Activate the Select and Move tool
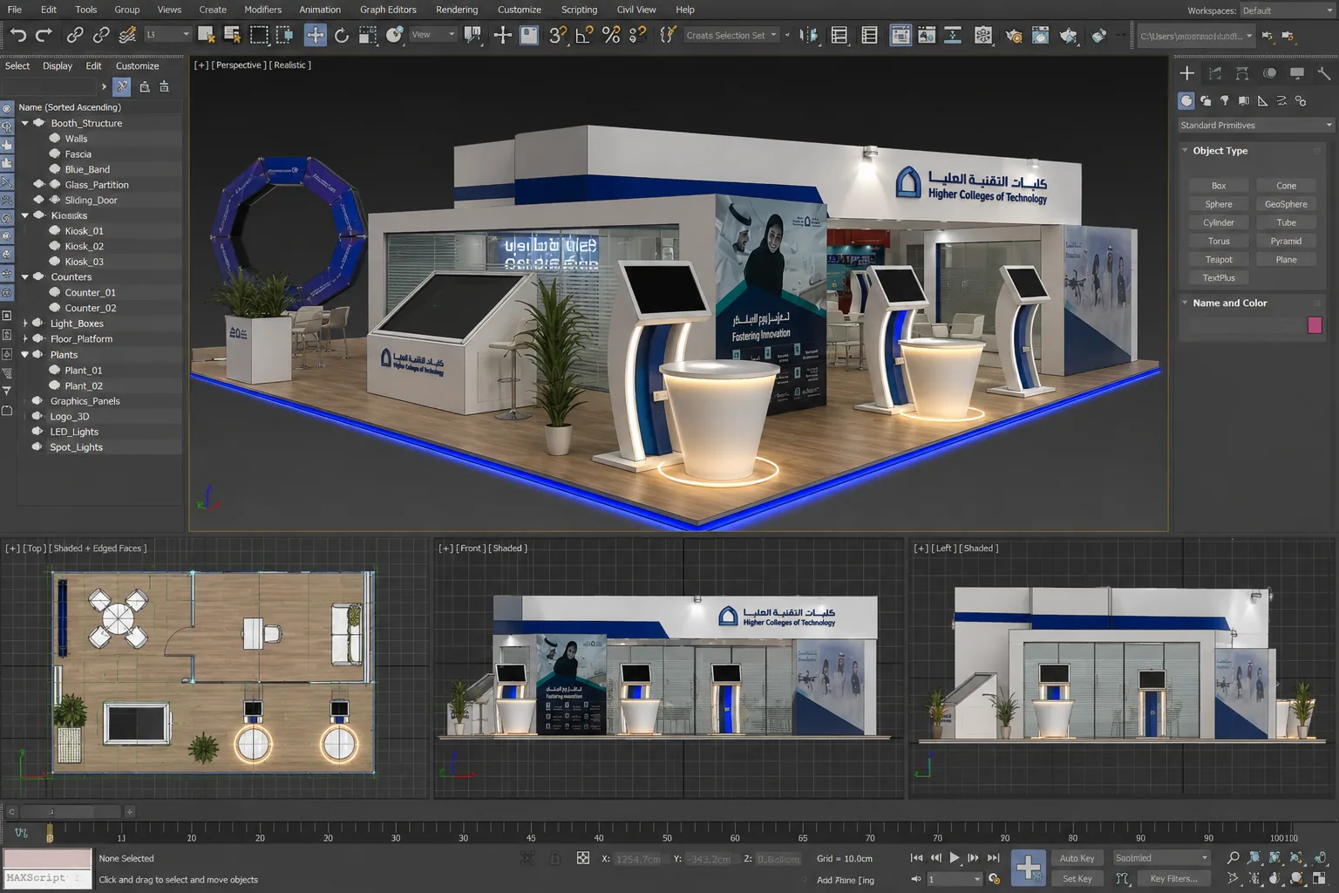The width and height of the screenshot is (1339, 893). (x=315, y=35)
